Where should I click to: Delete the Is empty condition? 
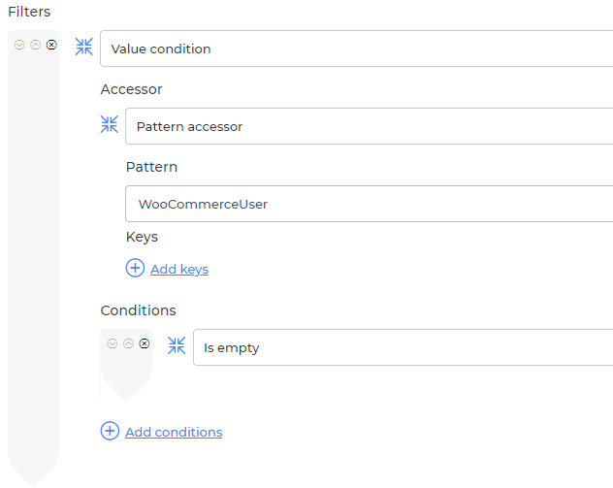click(145, 343)
